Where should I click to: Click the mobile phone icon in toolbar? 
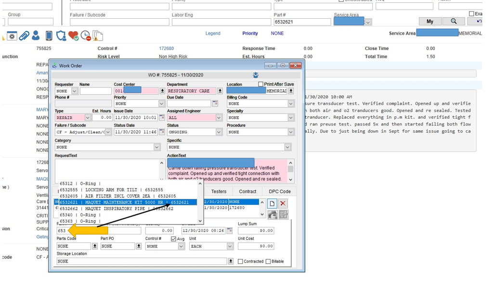pos(49,36)
